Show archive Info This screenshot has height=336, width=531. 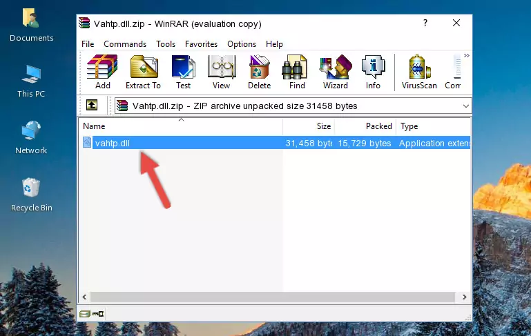tap(373, 72)
